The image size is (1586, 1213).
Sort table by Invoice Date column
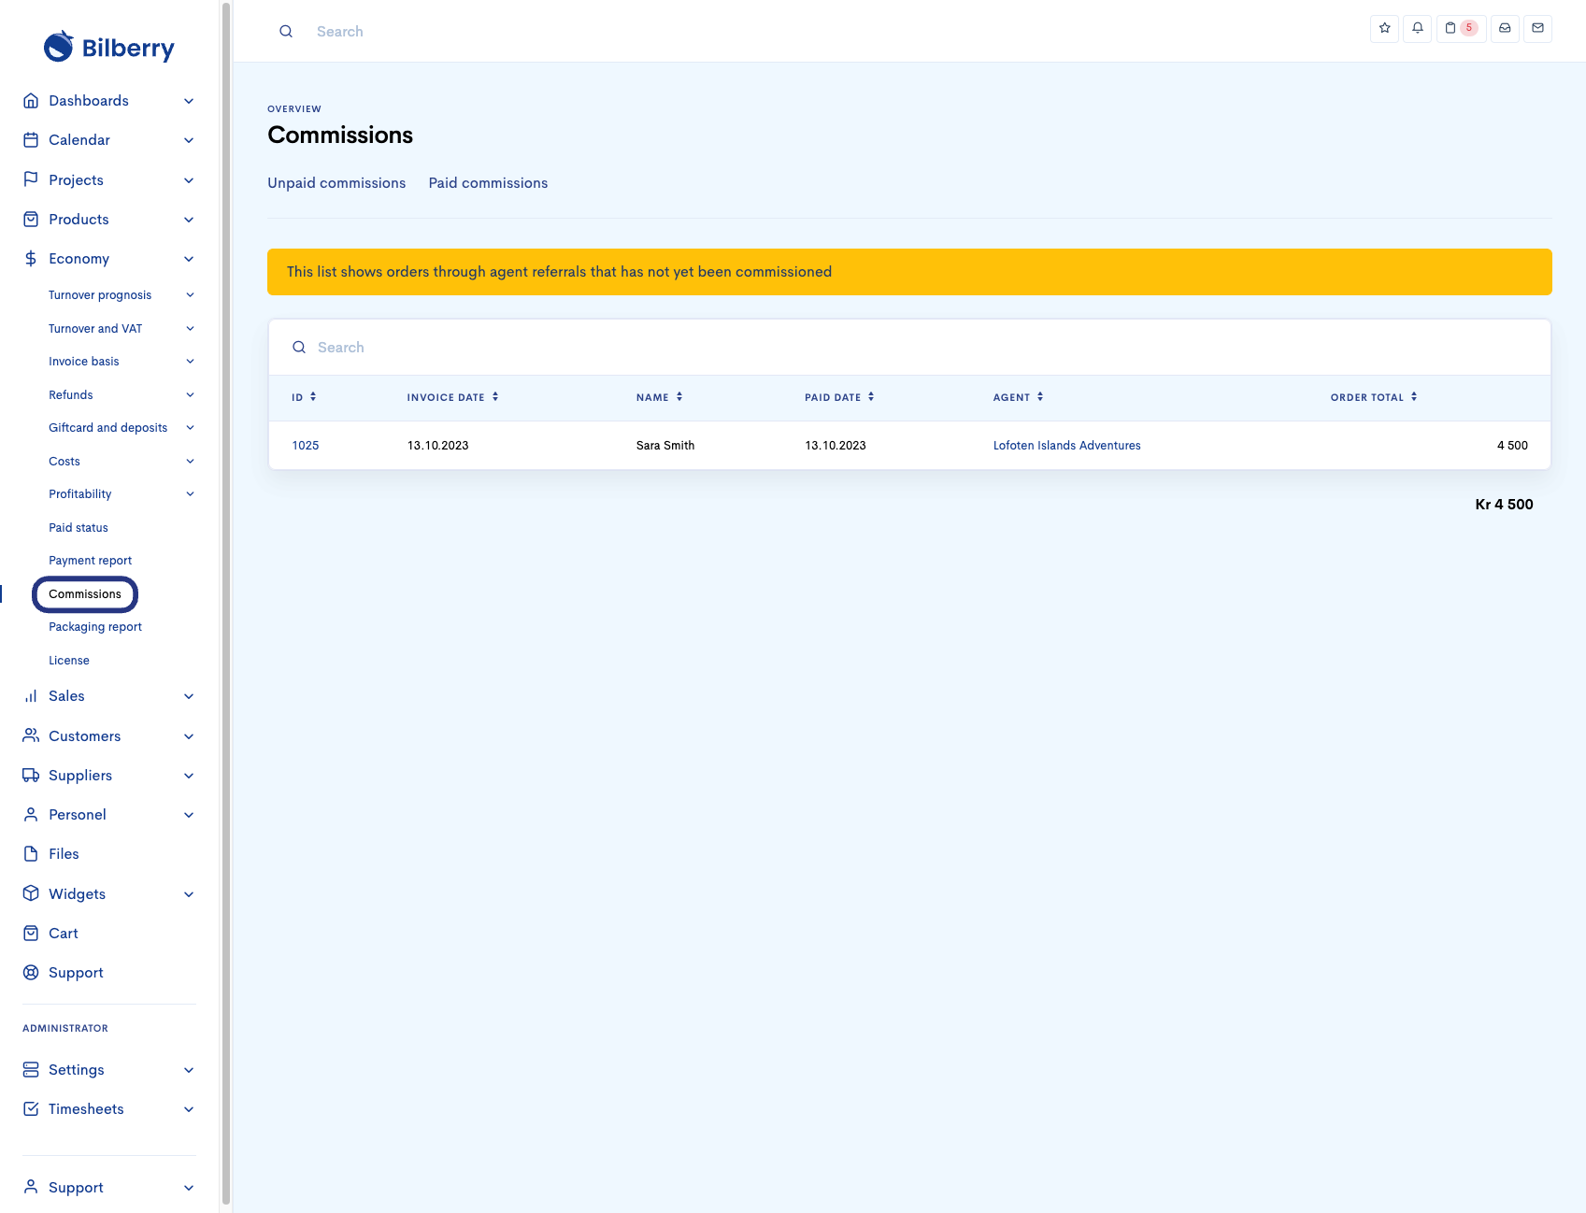point(452,397)
